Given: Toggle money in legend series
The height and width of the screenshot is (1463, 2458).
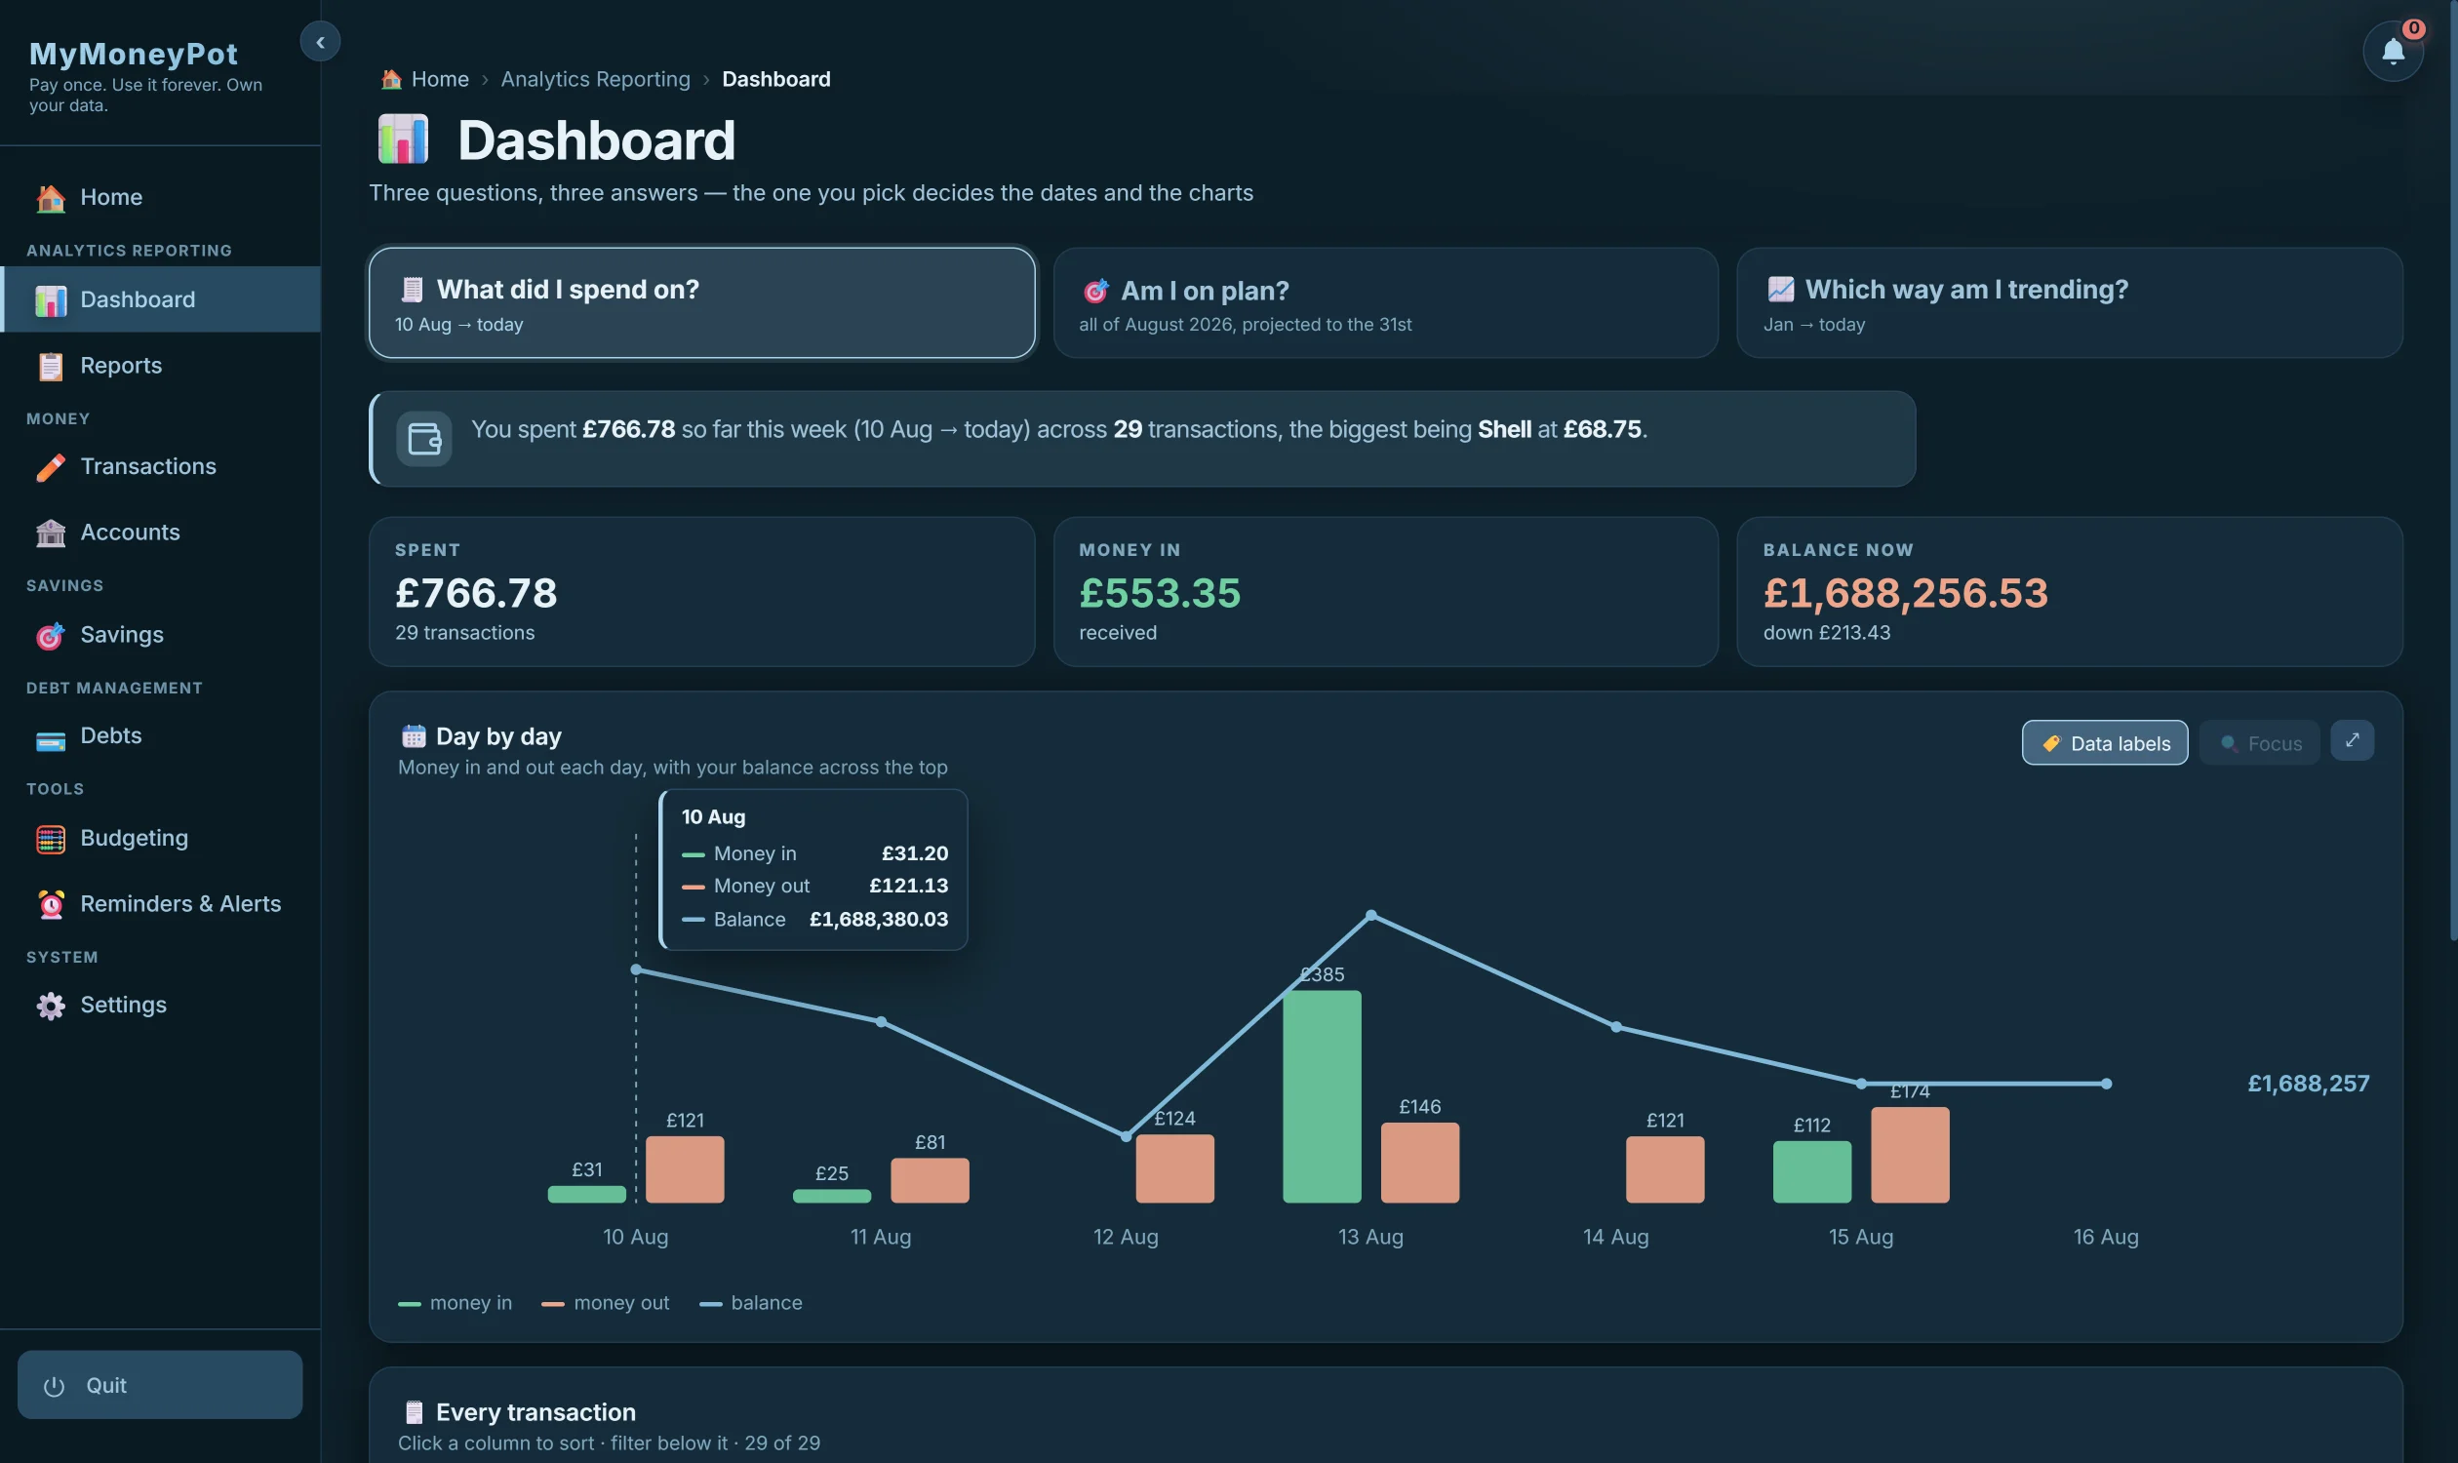Looking at the screenshot, I should click(455, 1302).
